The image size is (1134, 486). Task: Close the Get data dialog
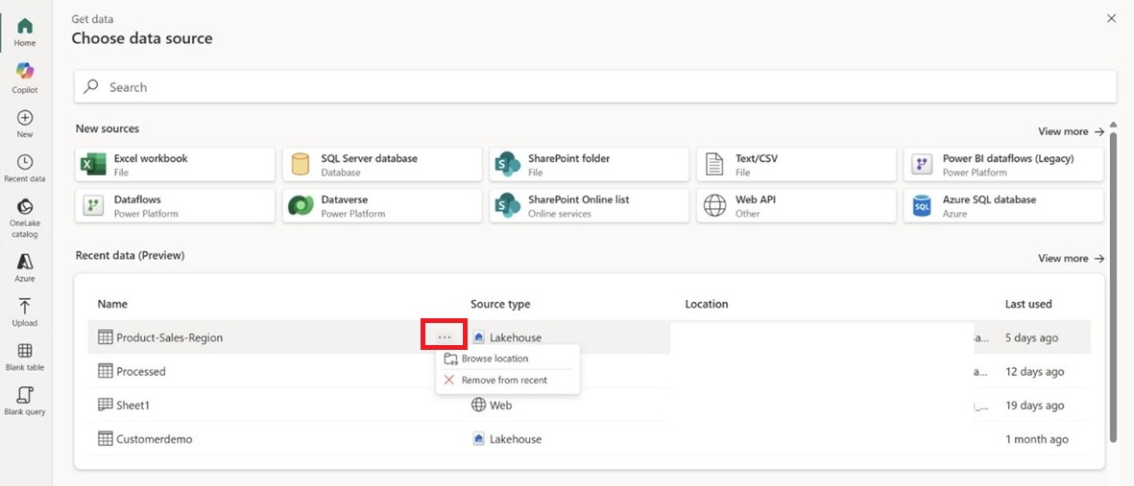[x=1112, y=18]
